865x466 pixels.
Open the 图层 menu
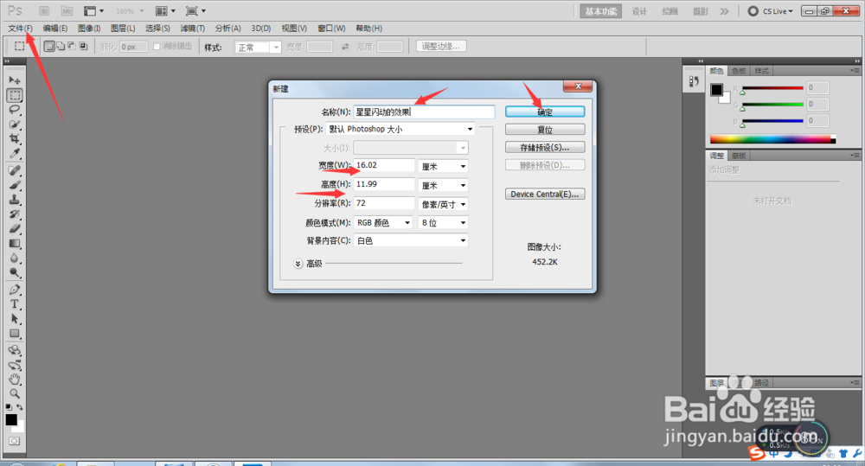(123, 29)
